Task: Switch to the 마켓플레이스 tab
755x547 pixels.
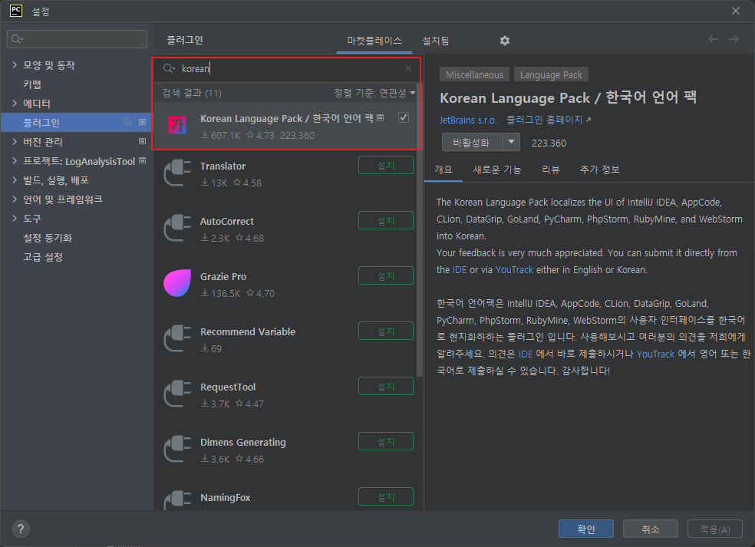Action: (374, 41)
